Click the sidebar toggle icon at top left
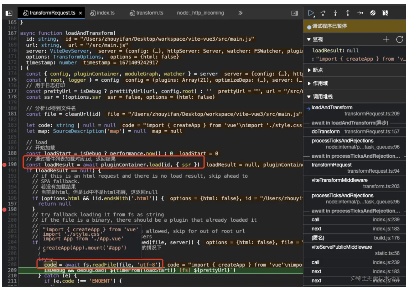This screenshot has height=290, width=409. point(9,13)
